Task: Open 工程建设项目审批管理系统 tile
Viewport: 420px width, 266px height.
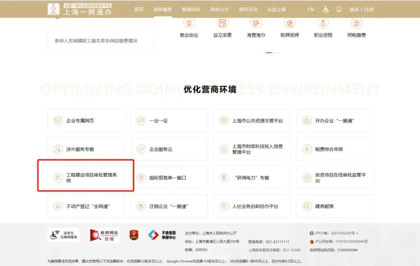Action: (86, 178)
